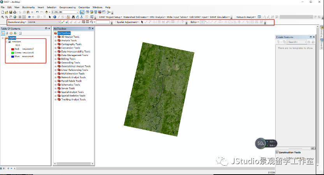Image resolution: width=324 pixels, height=175 pixels.
Task: Open the File menu
Action: [3, 7]
